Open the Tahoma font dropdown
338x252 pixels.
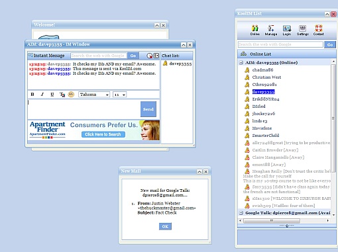tap(94, 95)
